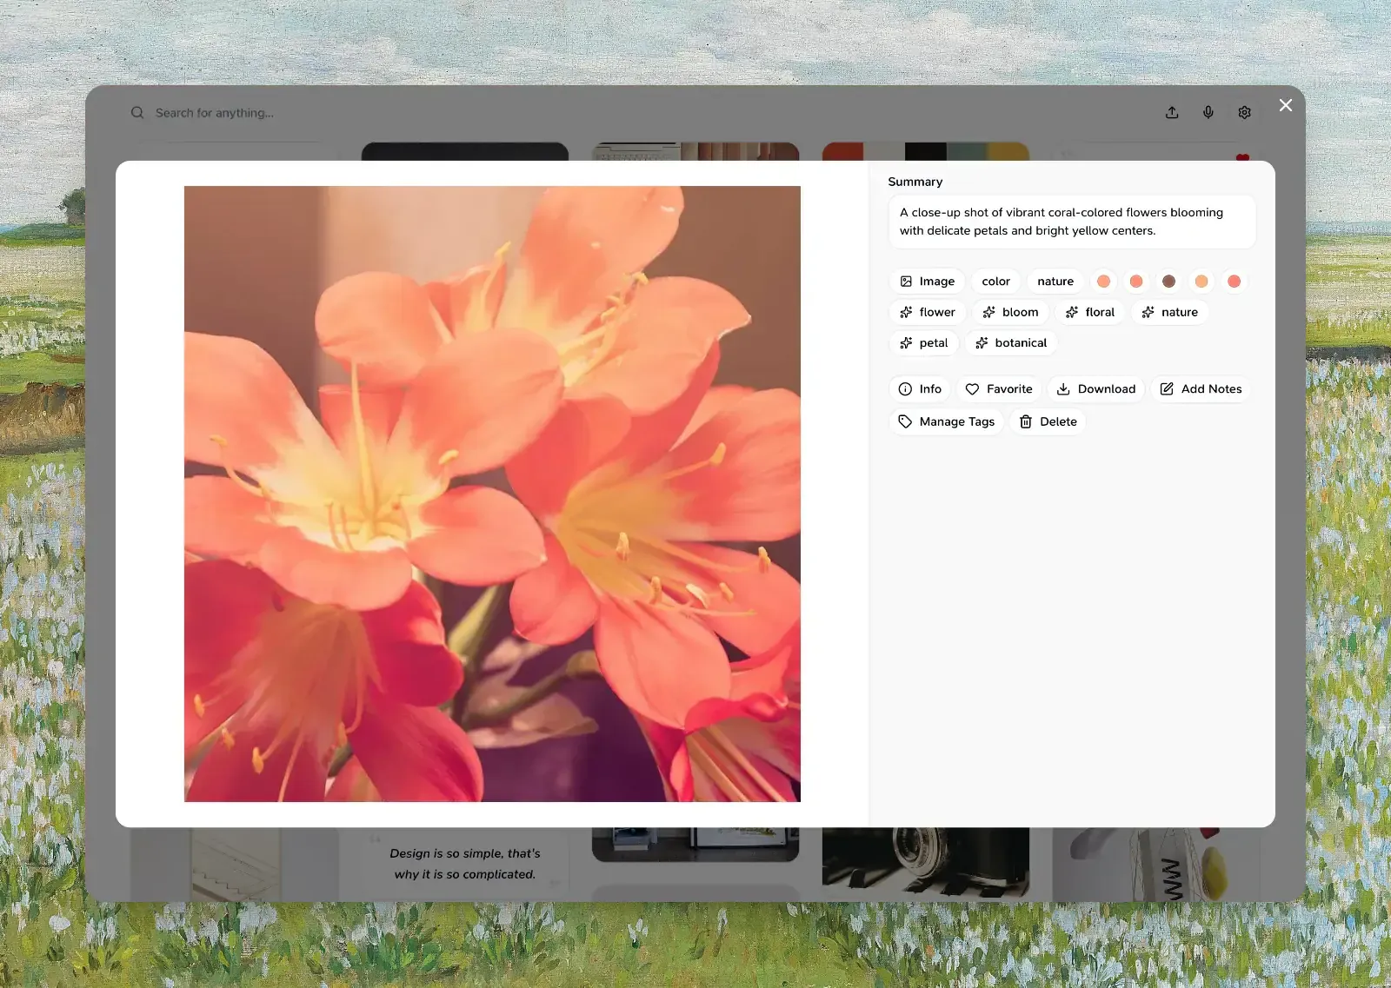
Task: Pick the last salmon red color swatch
Action: (1234, 282)
